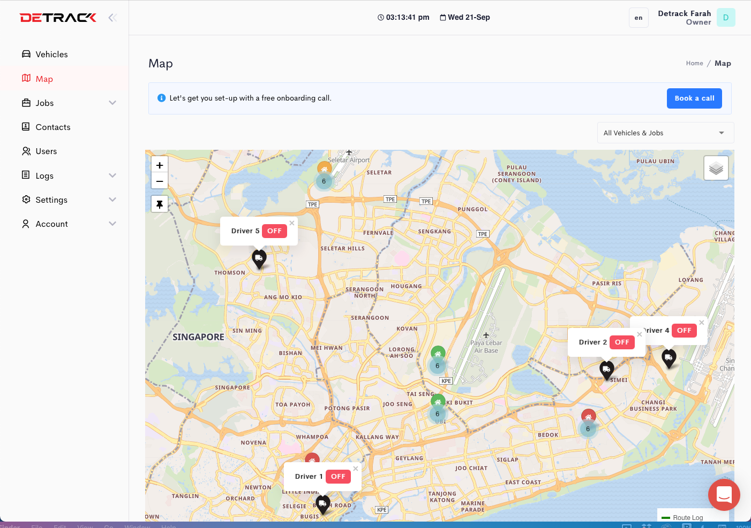
Task: Click Window in the bottom menu bar
Action: [x=138, y=526]
